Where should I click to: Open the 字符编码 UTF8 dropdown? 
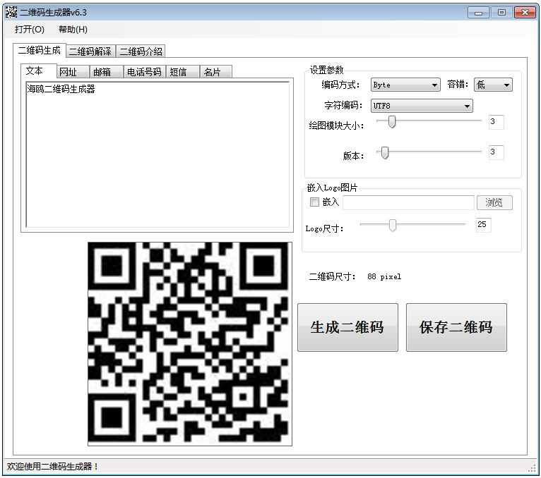(x=422, y=106)
